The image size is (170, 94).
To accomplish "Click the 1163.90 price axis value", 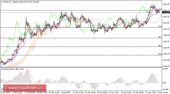I will [x=166, y=48].
